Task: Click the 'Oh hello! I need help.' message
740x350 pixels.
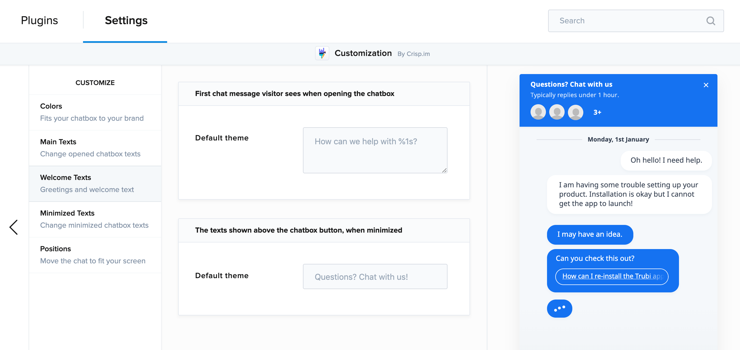Action: click(666, 160)
